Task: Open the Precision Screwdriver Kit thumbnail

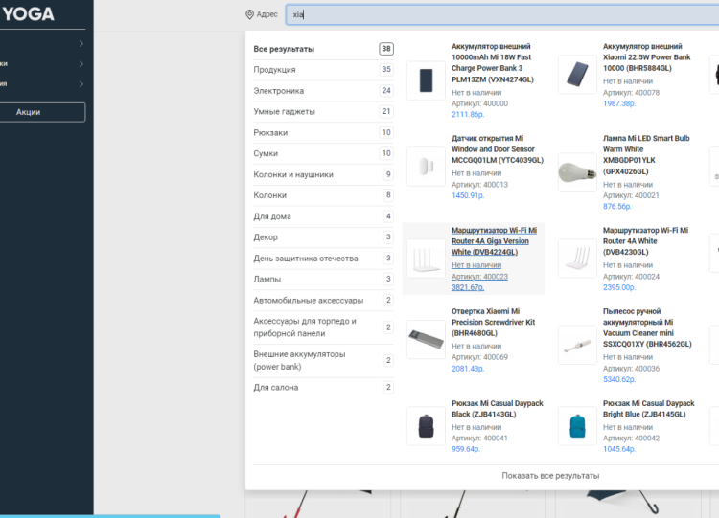Action: [426, 339]
